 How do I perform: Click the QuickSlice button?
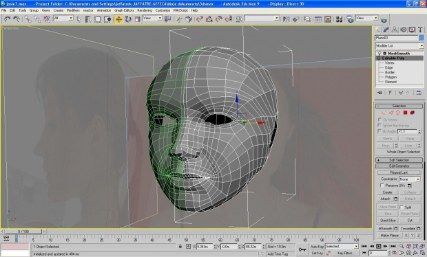pyautogui.click(x=388, y=221)
